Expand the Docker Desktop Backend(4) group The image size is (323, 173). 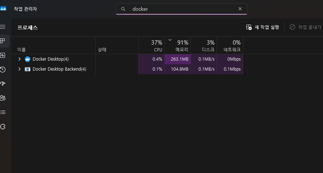[x=19, y=69]
